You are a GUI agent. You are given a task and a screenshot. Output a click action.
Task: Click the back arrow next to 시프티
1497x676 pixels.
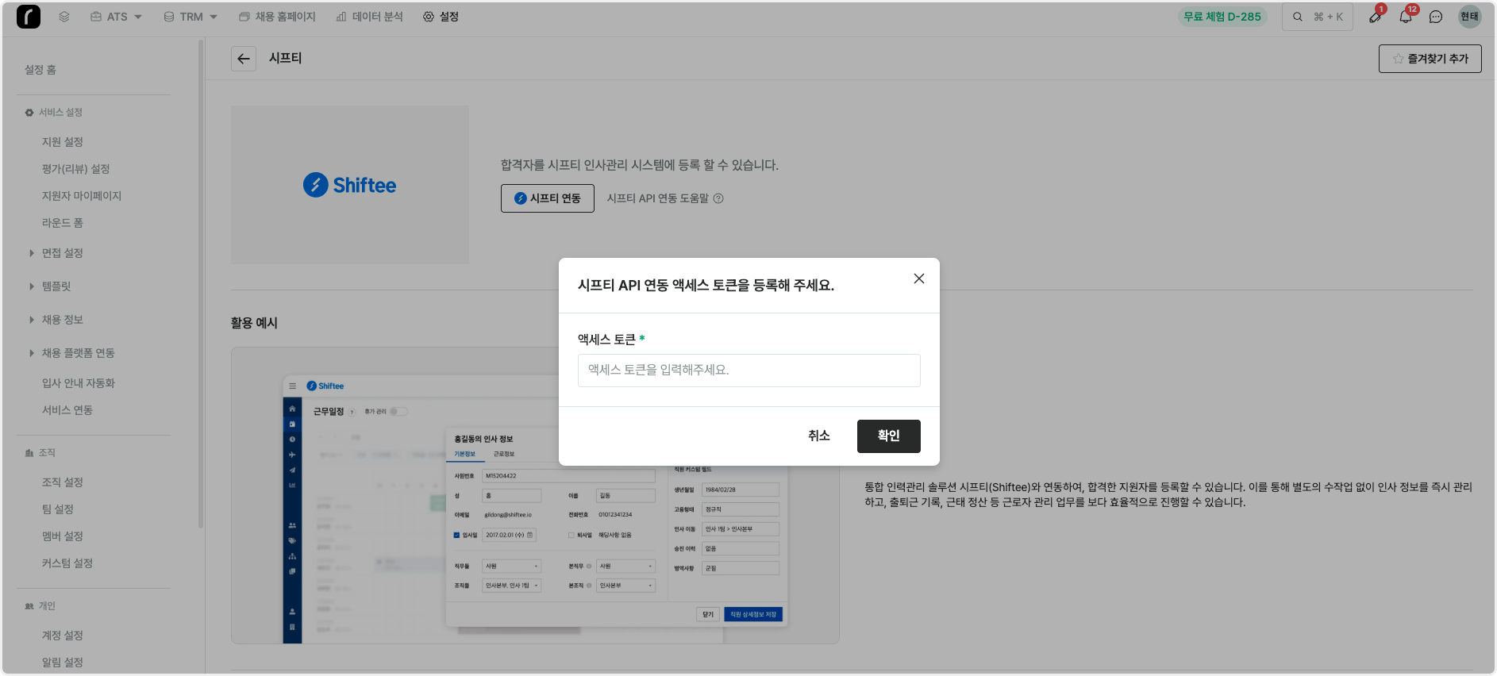pos(244,59)
